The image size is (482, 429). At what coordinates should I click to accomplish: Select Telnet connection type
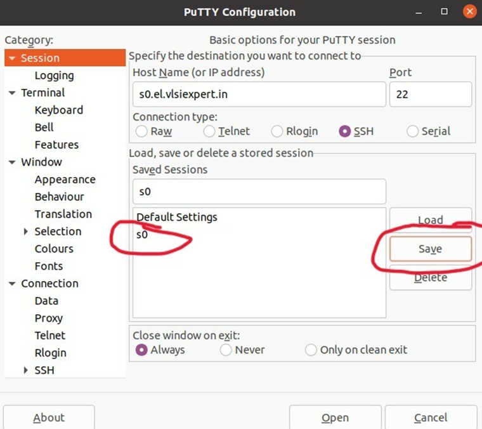tap(209, 131)
